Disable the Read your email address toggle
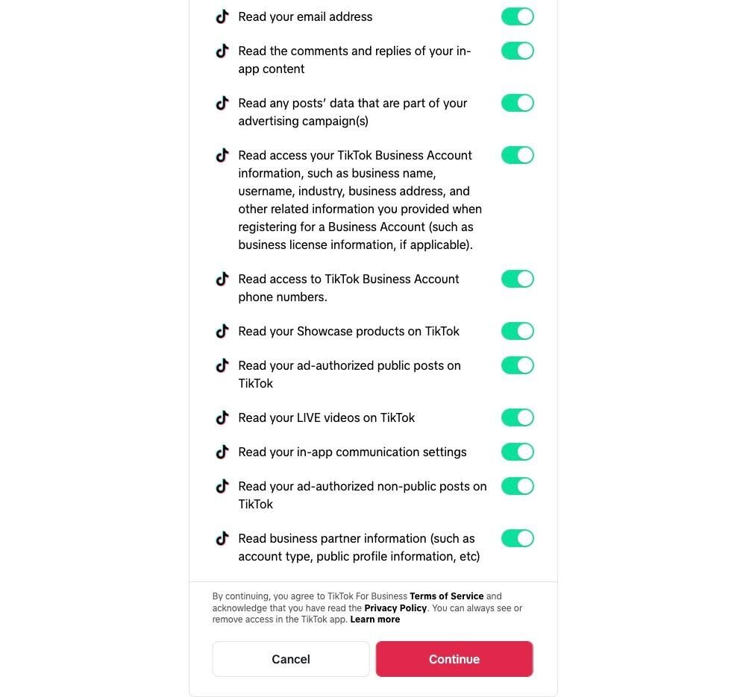Screen dimensions: 746x697 coord(517,16)
